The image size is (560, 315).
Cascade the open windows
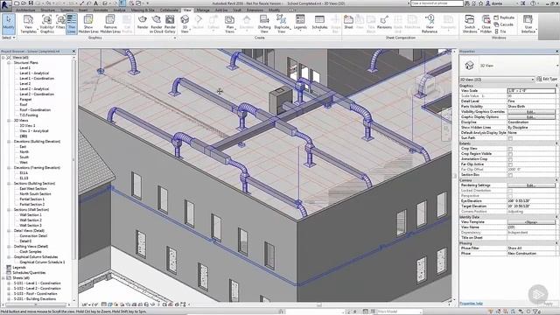pos(504,24)
